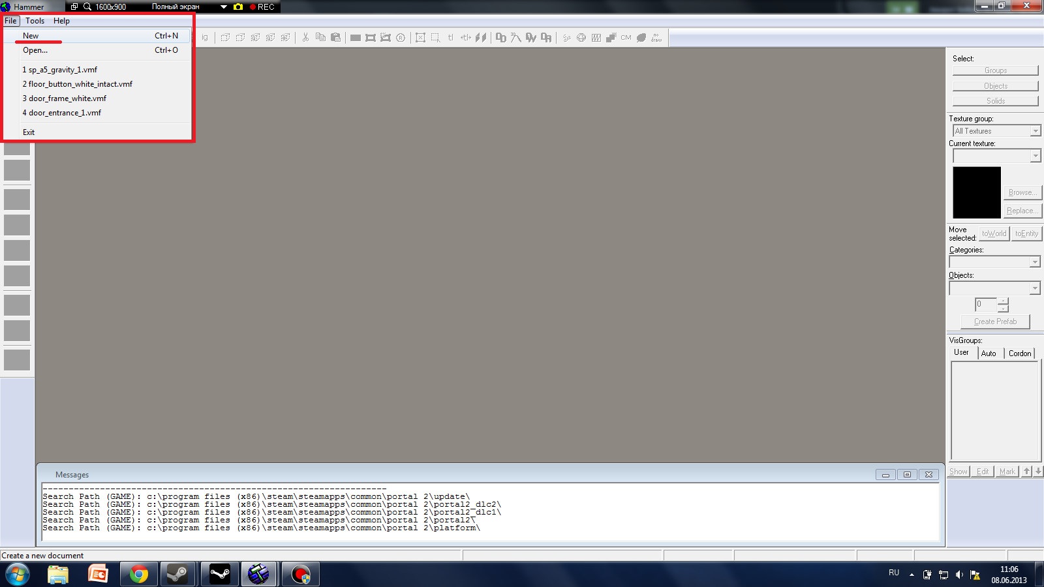The height and width of the screenshot is (587, 1044).
Task: Click the toEntity button
Action: click(1026, 233)
